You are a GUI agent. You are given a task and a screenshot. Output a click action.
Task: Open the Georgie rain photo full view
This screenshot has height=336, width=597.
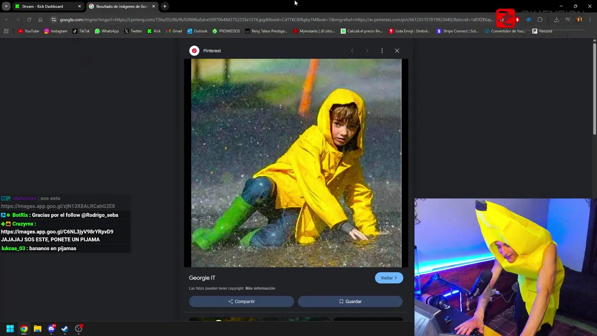(296, 163)
